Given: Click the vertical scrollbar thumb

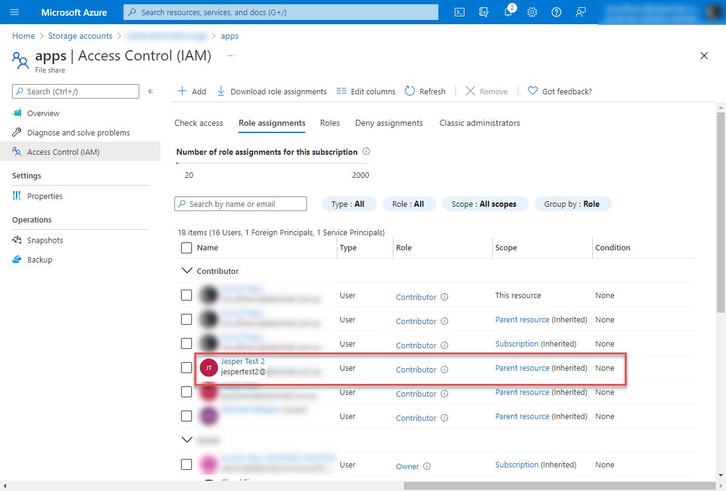Looking at the screenshot, I should click(x=721, y=213).
